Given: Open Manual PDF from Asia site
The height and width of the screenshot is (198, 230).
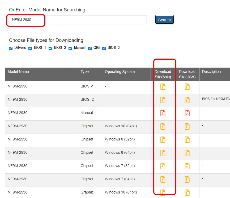Looking at the screenshot, I should pyautogui.click(x=163, y=113).
